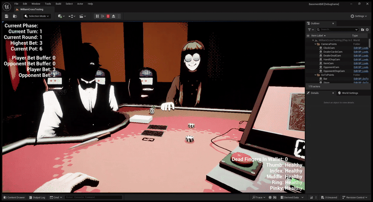Select the ClockCam actor
The height and width of the screenshot is (202, 373).
pos(329,48)
